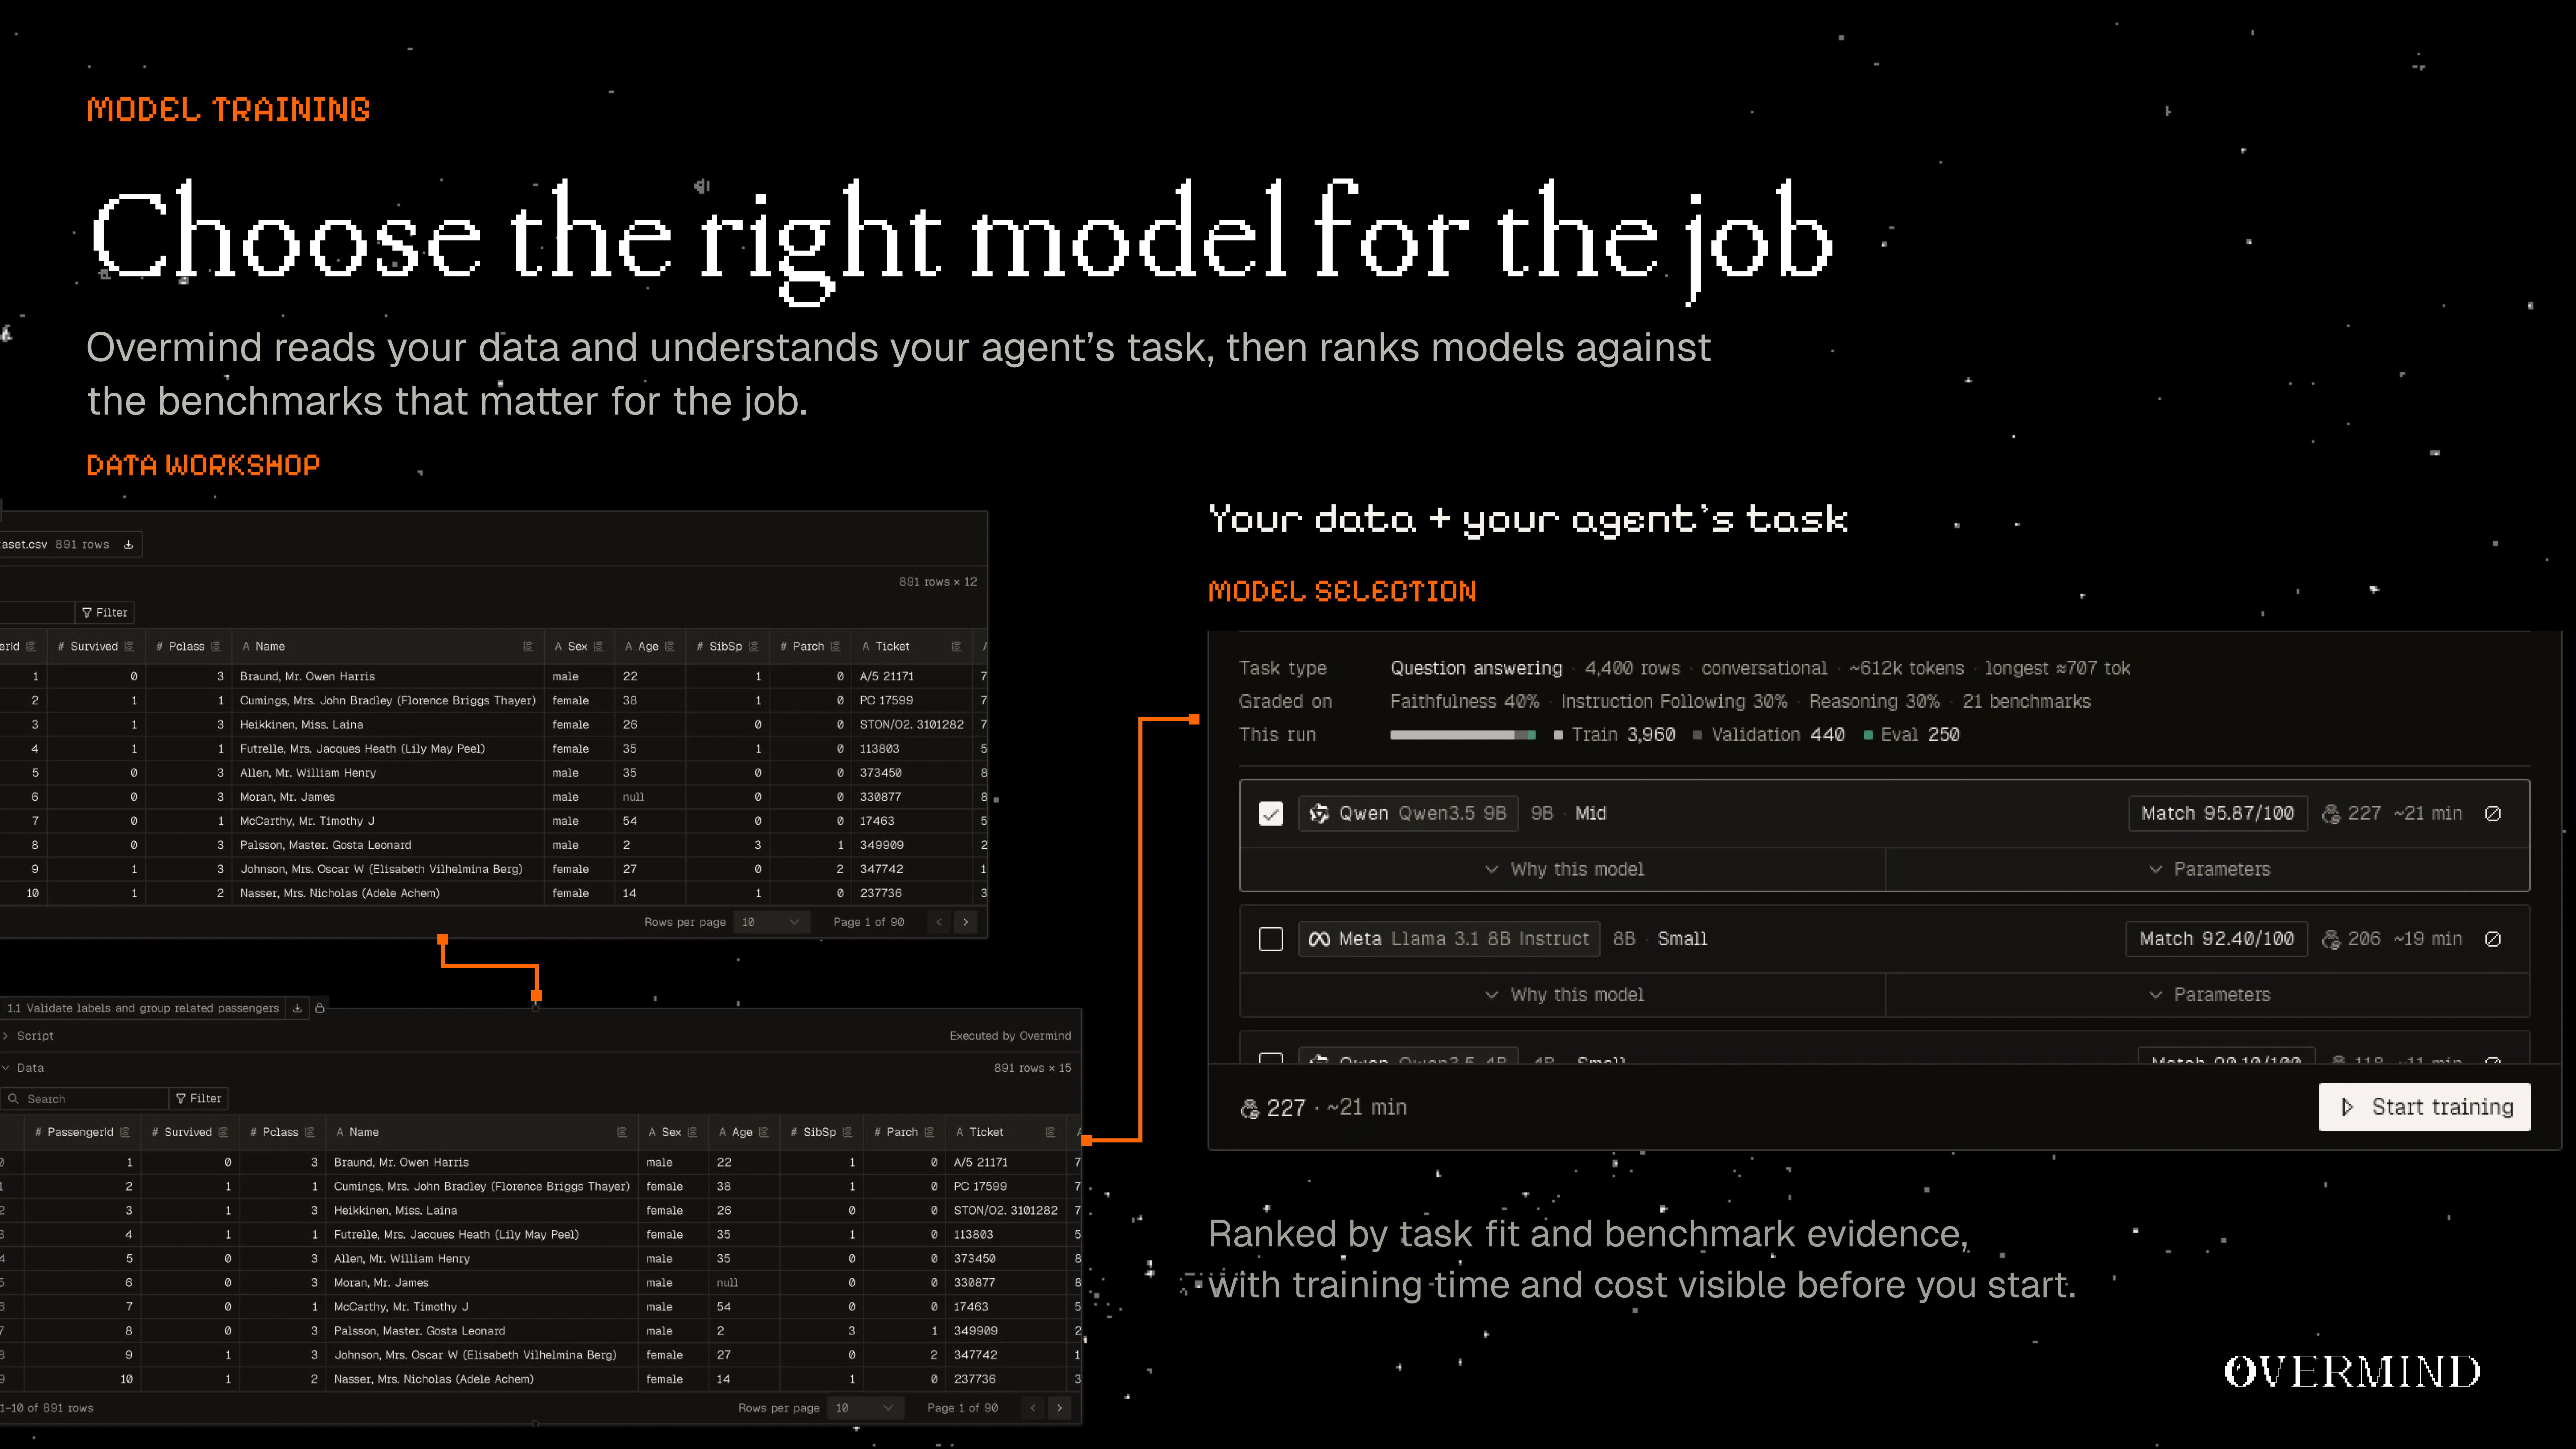2576x1449 pixels.
Task: Click Filter button in Validate labels table
Action: 199,1099
